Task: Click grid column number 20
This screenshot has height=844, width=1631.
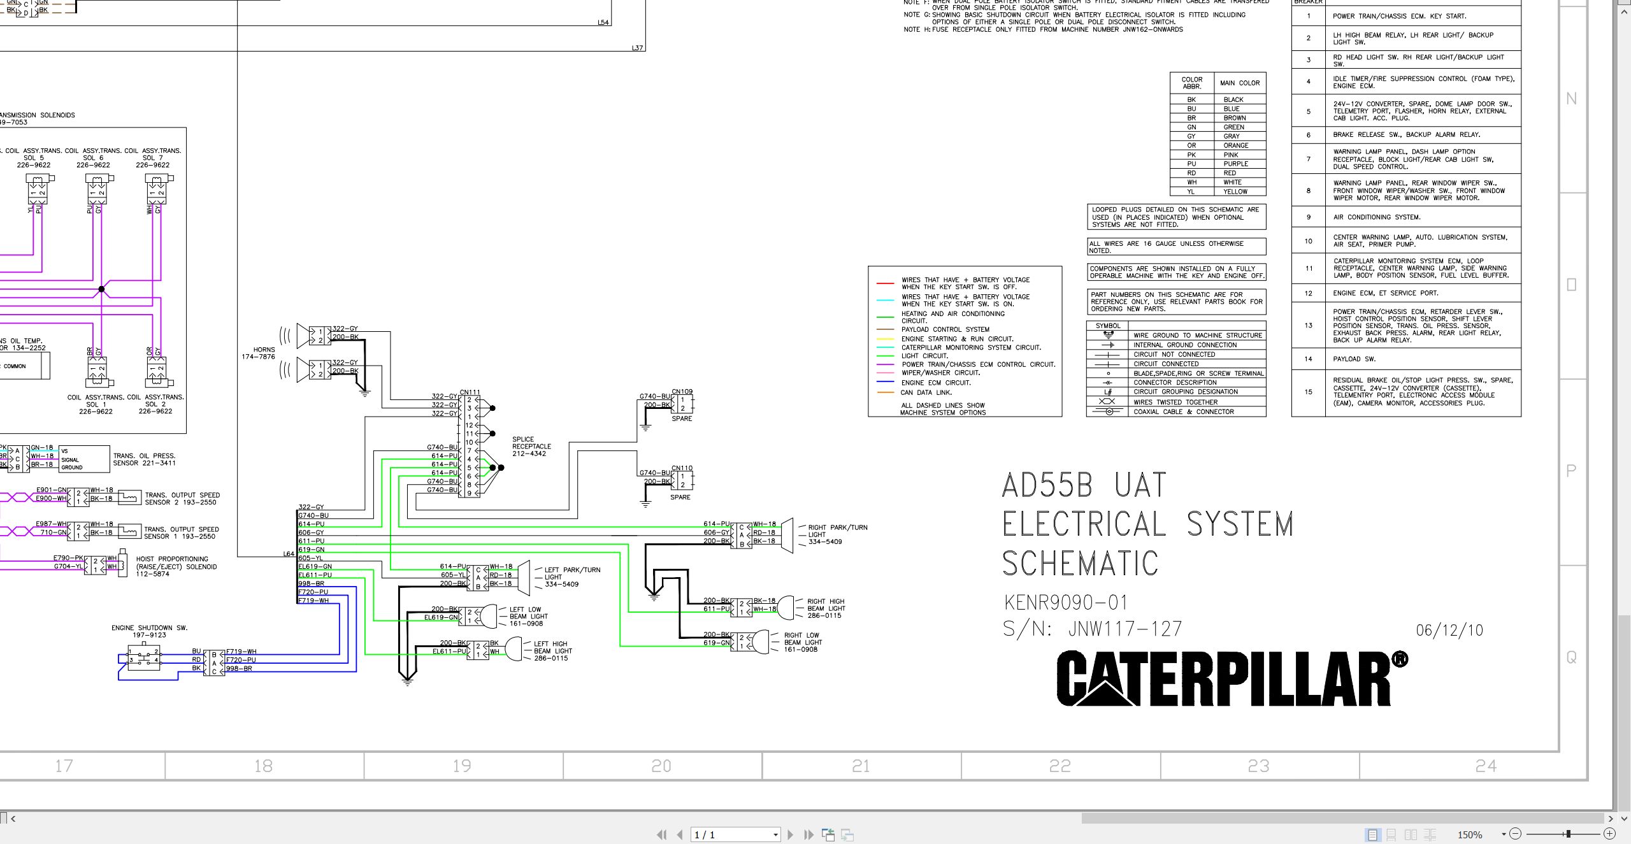Action: point(661,766)
